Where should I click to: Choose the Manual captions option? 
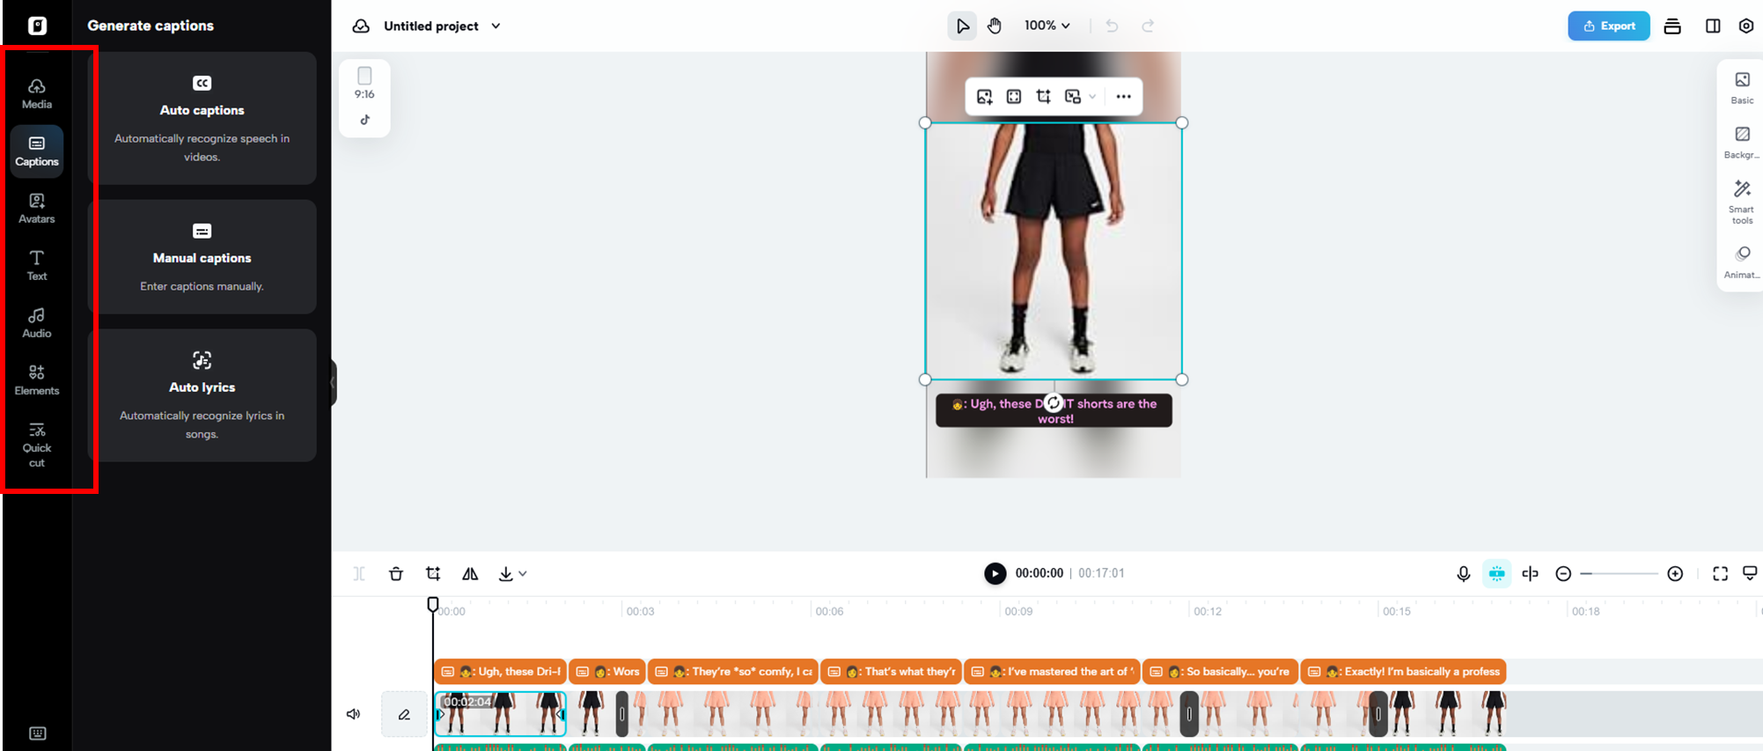tap(202, 256)
